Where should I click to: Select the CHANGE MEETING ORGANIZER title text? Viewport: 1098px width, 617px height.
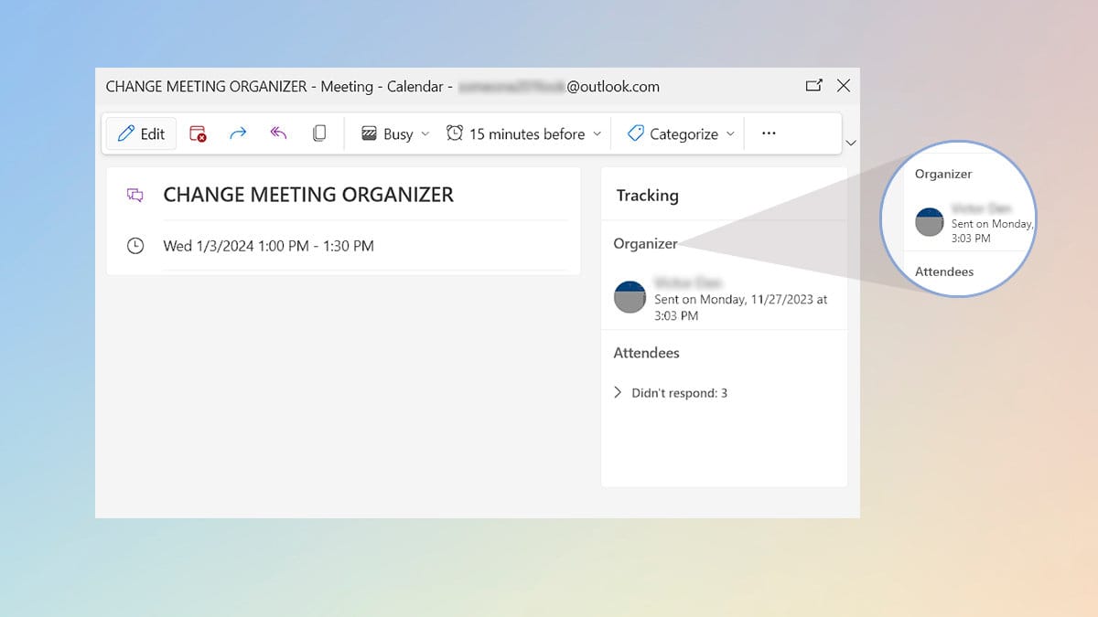point(308,195)
